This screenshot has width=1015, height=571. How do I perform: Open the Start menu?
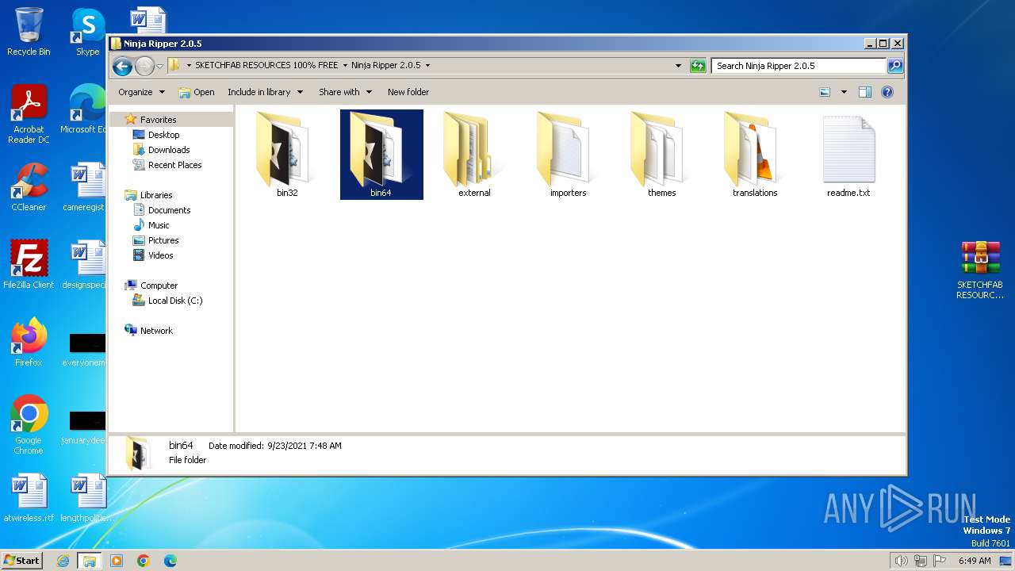[22, 561]
